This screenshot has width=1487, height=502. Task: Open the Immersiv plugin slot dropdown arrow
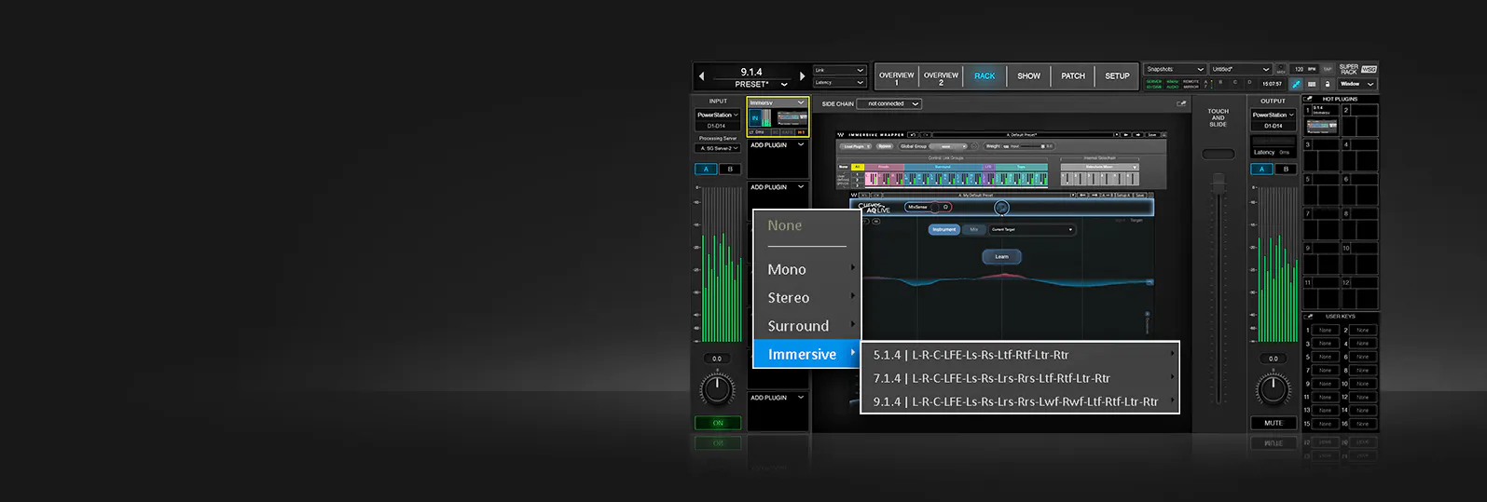(801, 102)
